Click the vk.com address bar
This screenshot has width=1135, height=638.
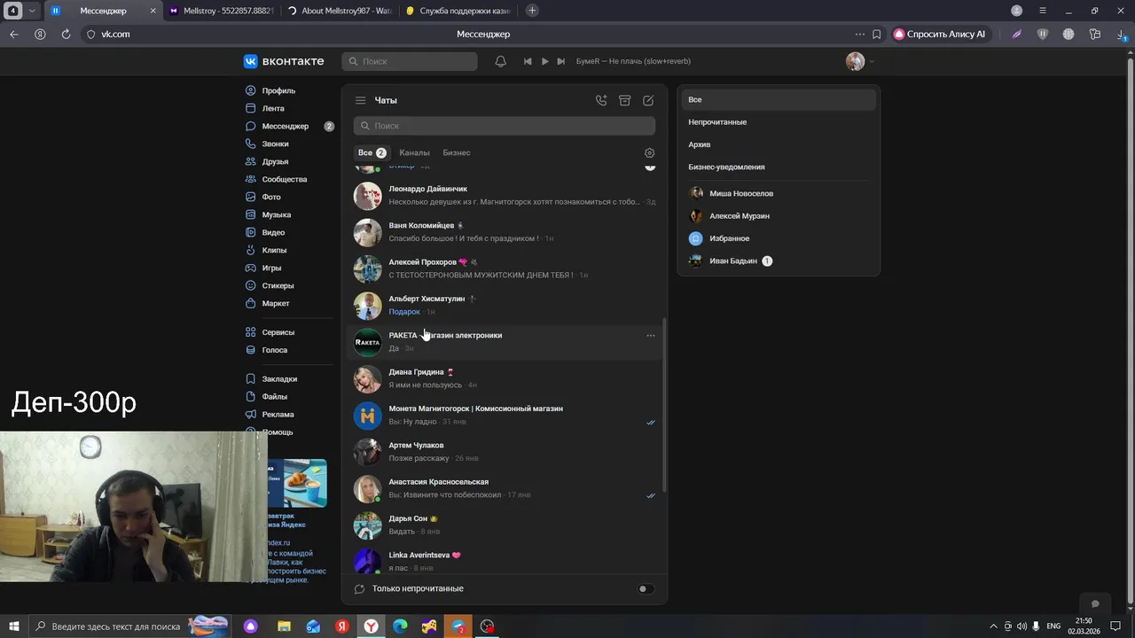[115, 34]
